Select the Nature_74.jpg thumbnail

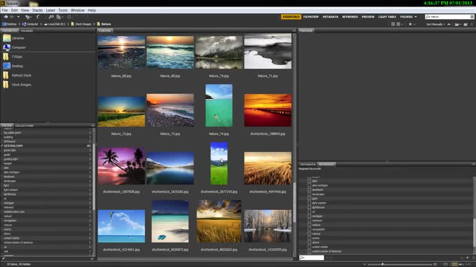(x=218, y=106)
